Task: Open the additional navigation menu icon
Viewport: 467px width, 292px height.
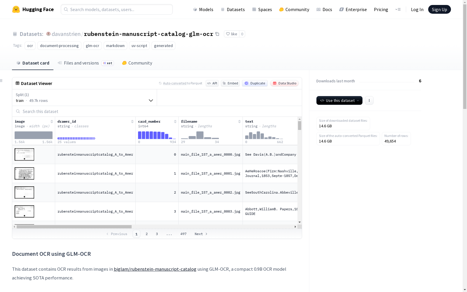Action: pos(398,9)
